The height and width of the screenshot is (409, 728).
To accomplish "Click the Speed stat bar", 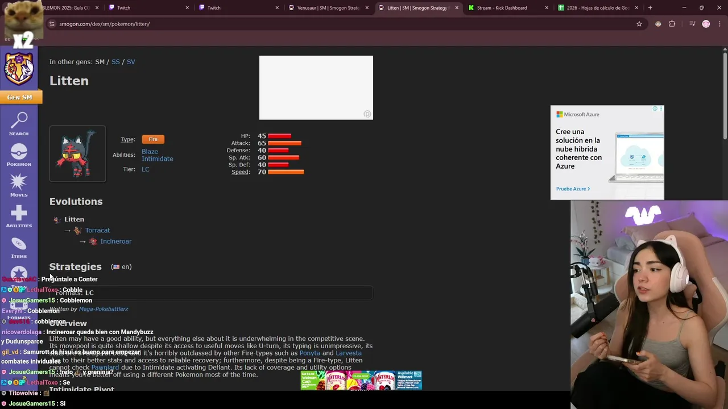I will tap(286, 172).
